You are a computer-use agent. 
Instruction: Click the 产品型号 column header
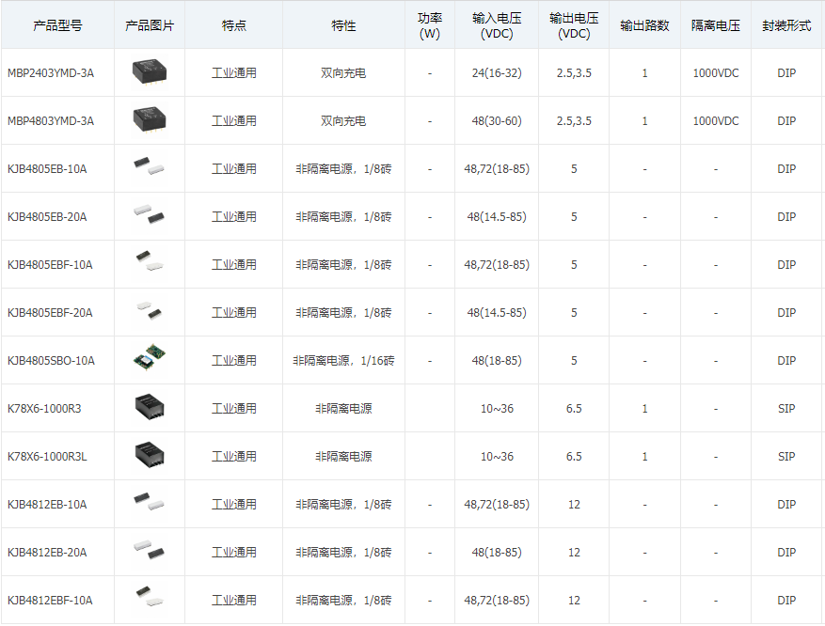(58, 25)
